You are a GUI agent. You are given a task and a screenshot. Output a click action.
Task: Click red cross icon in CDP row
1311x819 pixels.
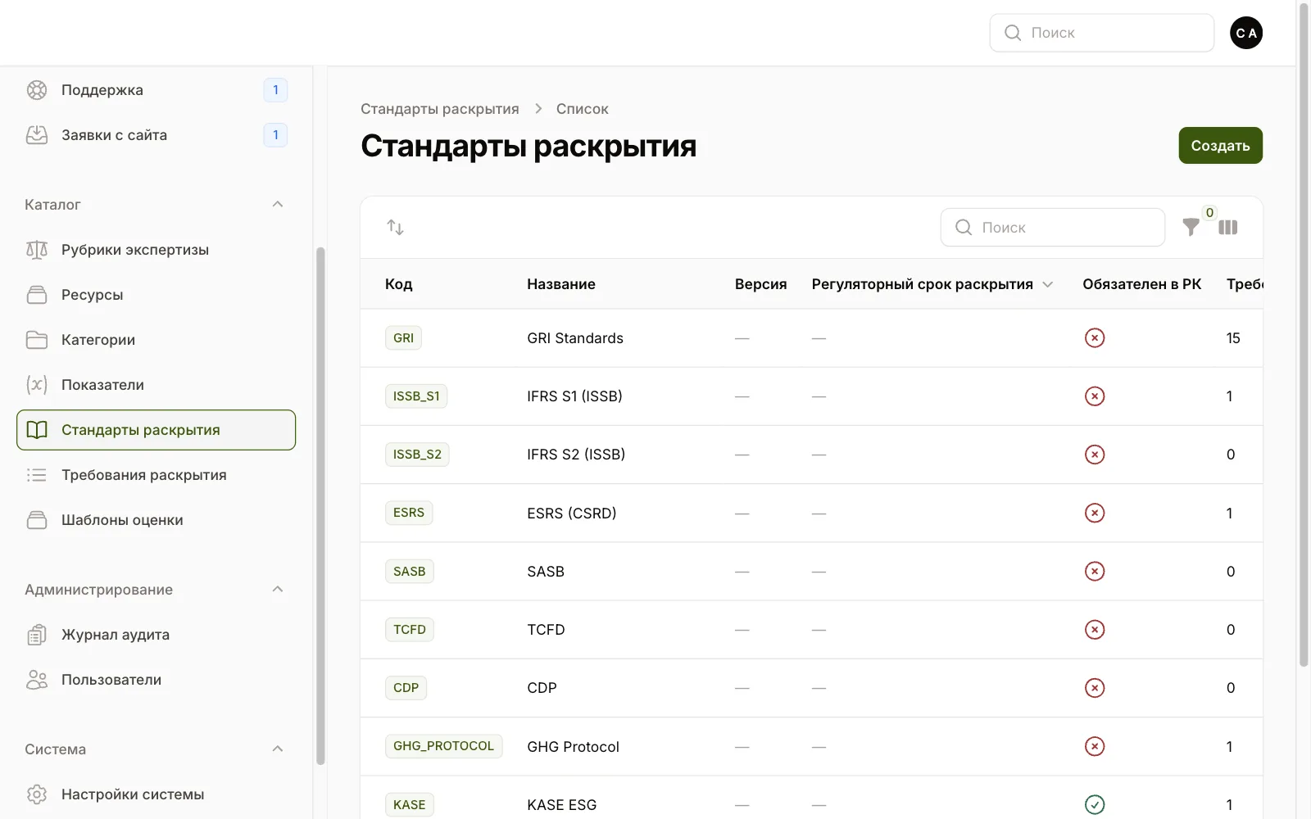(1095, 688)
